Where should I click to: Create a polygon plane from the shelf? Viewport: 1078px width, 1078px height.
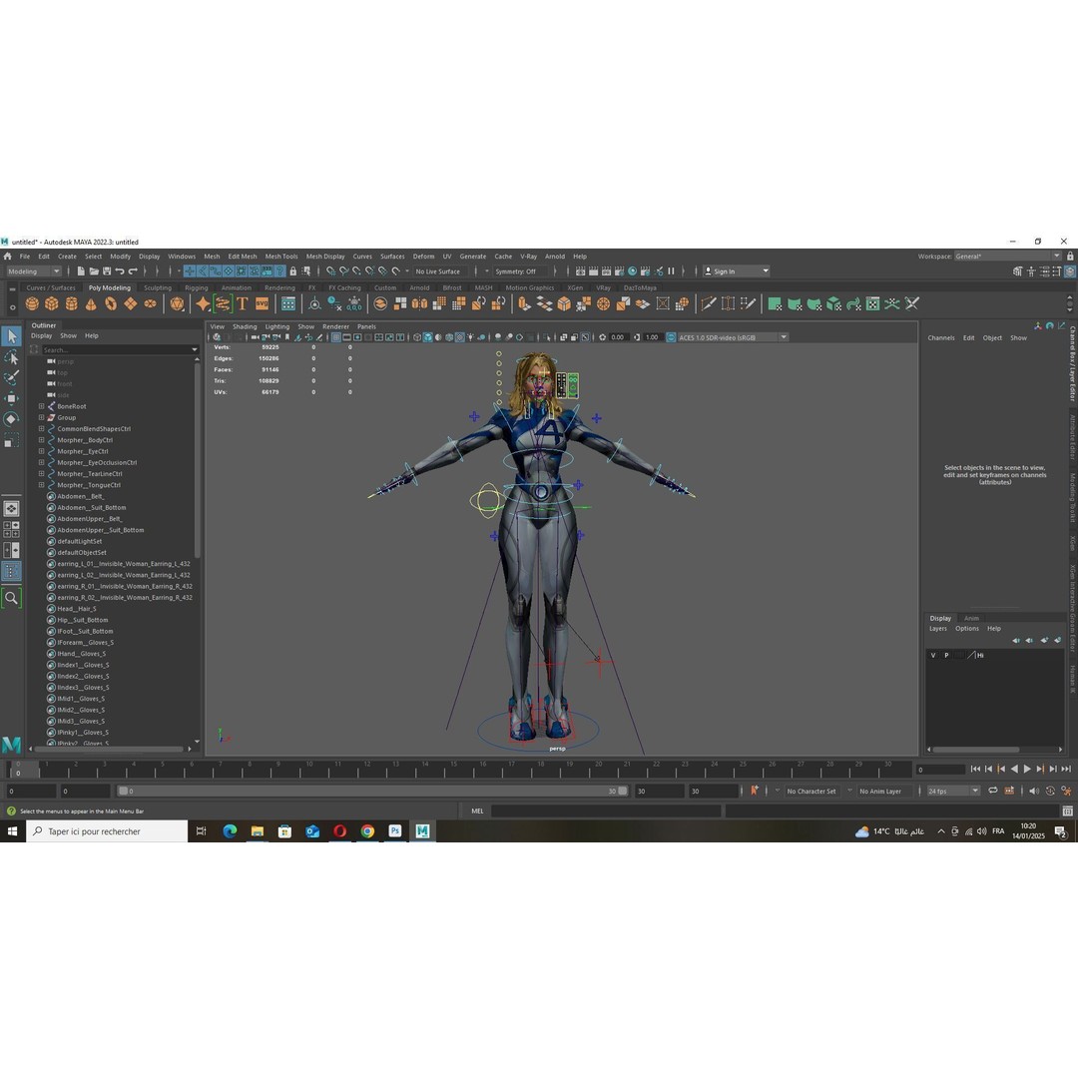(130, 303)
